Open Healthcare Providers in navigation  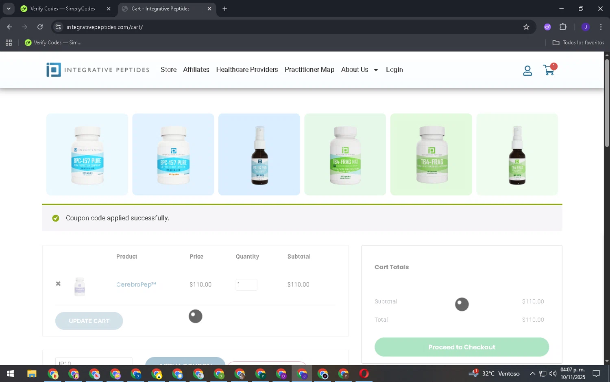(247, 70)
